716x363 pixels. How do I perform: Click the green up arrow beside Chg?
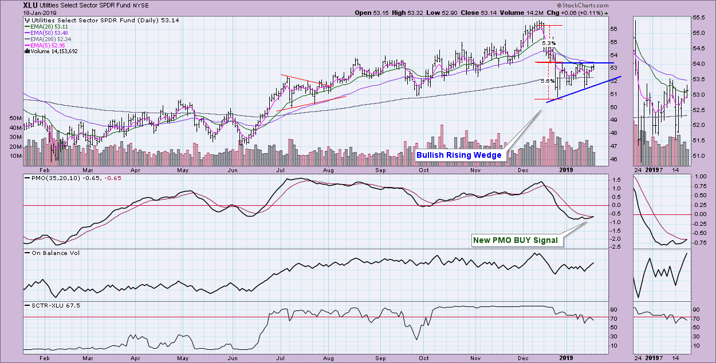(607, 13)
